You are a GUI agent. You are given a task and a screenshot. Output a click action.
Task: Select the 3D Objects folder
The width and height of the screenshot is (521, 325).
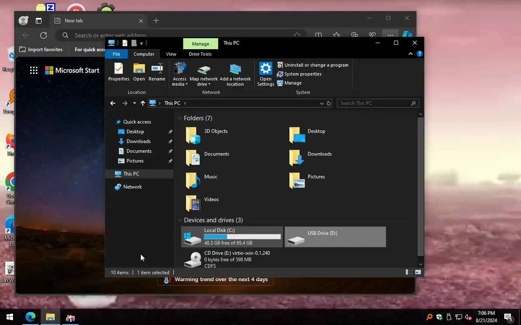pos(232,135)
